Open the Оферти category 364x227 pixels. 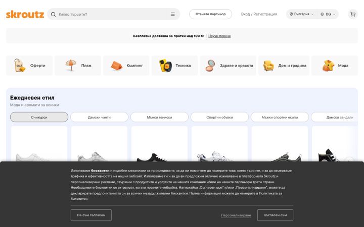coord(29,66)
